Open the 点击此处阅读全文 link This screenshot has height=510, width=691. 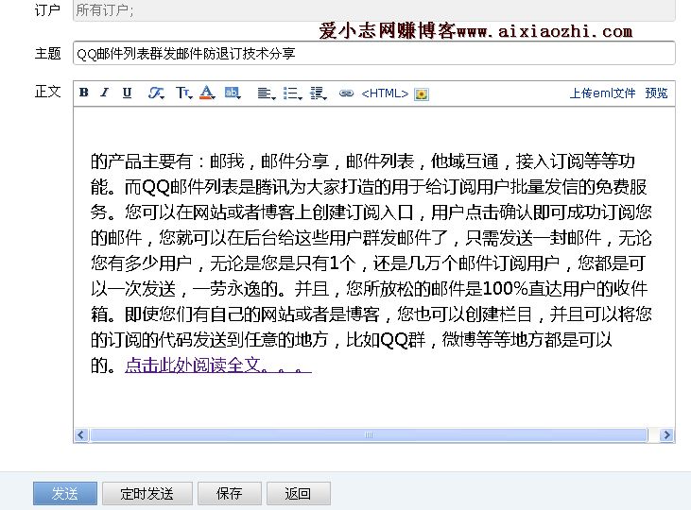(218, 365)
